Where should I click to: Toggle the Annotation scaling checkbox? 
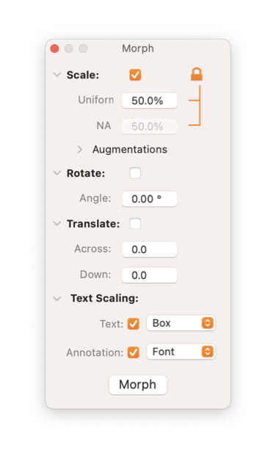pos(134,352)
